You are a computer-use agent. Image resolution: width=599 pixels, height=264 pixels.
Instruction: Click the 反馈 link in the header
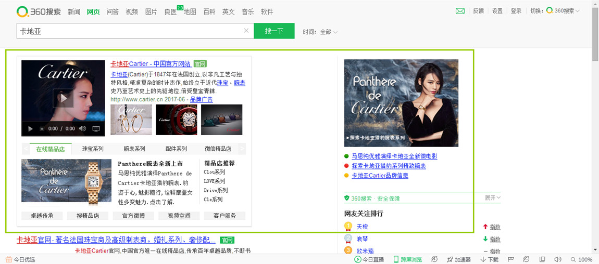click(478, 11)
